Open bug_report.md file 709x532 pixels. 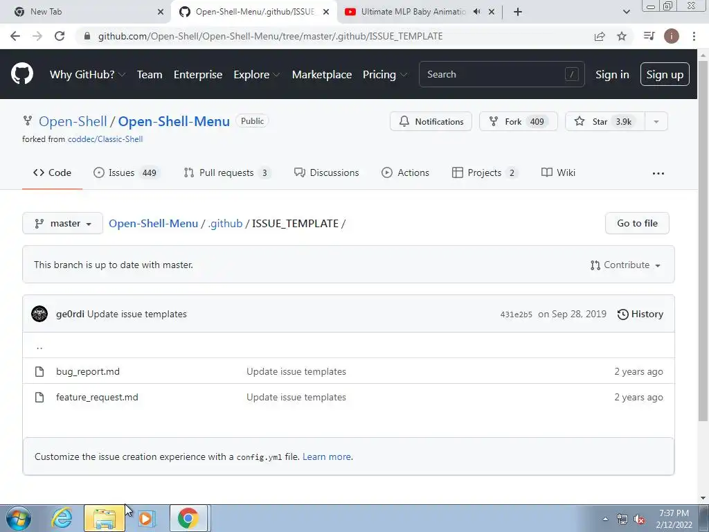pyautogui.click(x=88, y=371)
